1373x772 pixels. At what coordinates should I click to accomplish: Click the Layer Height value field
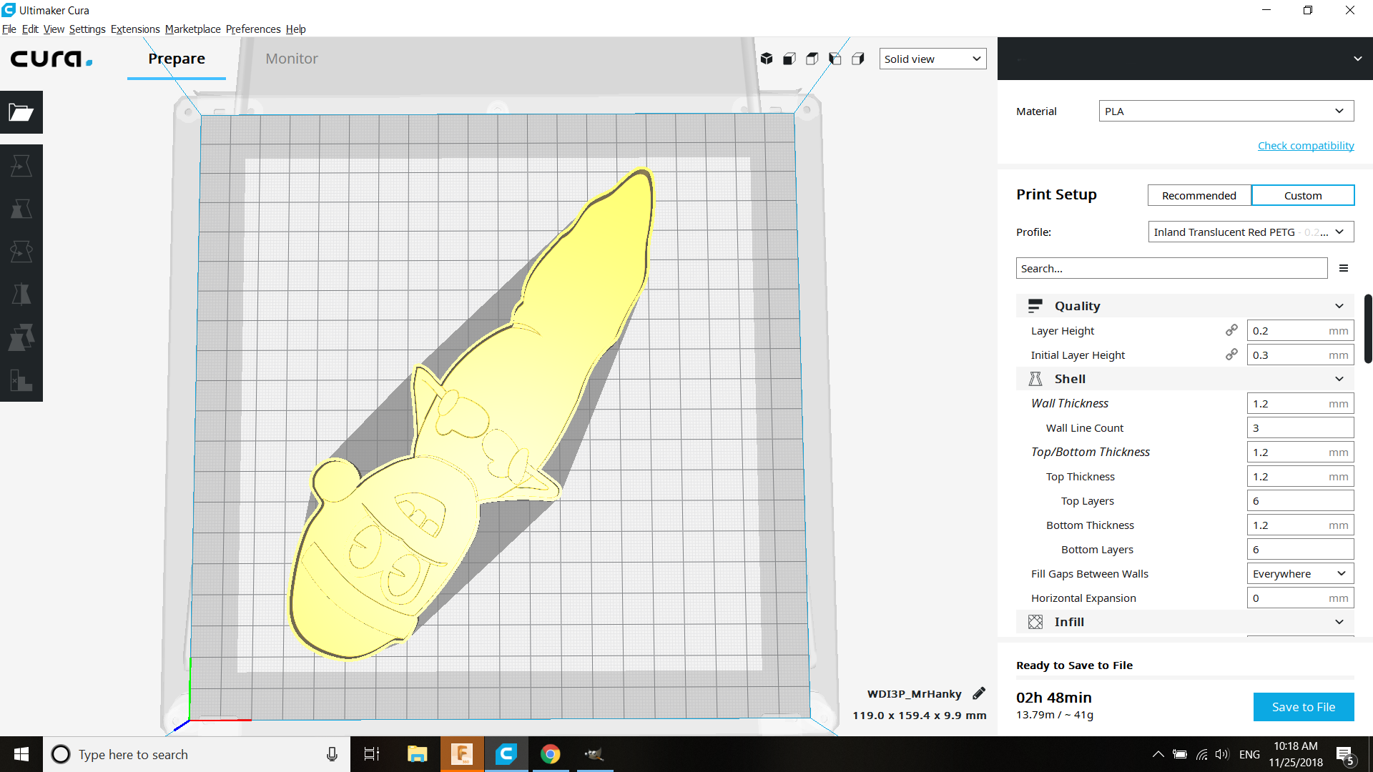(x=1300, y=330)
